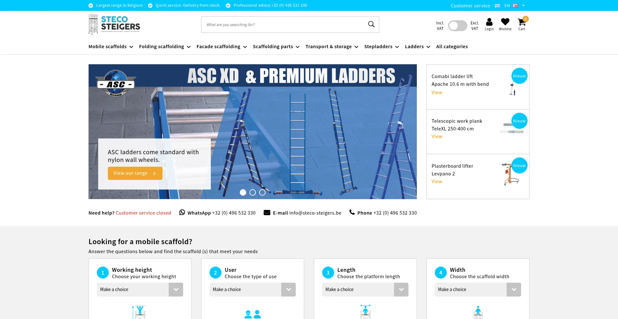Screen dimensions: 618x319
Task: Open the User type dropdown
Action: (x=252, y=289)
